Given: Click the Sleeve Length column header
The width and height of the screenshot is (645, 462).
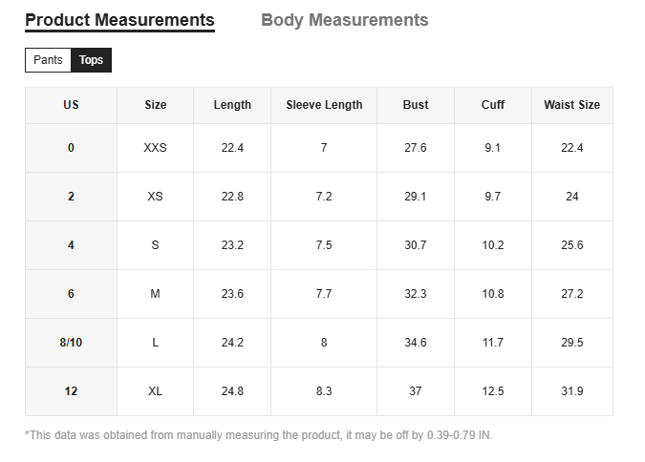Looking at the screenshot, I should (x=324, y=105).
